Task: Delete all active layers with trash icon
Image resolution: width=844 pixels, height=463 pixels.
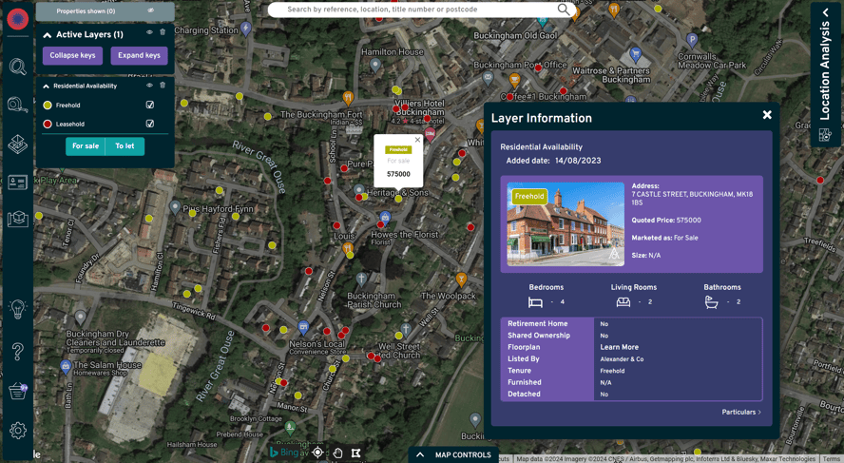Action: 163,32
